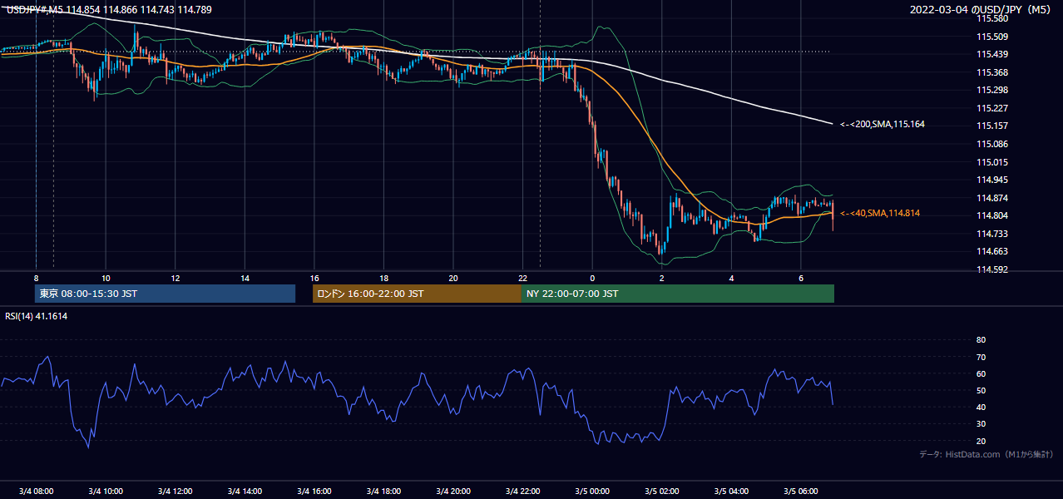Viewport: 1063px width, 499px height.
Task: Click price axis value 115.368
Action: 991,72
